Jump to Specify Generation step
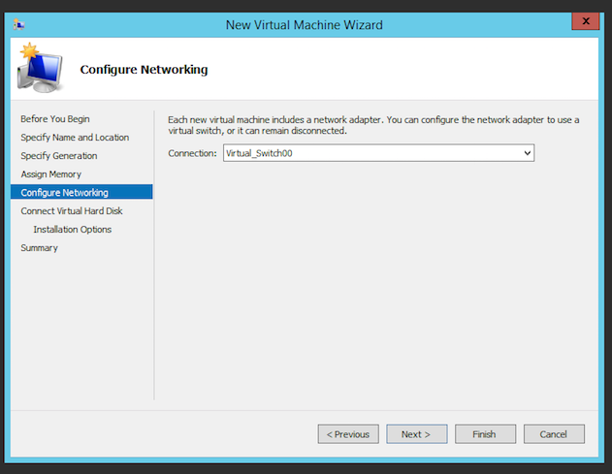Image resolution: width=612 pixels, height=474 pixels. point(59,156)
